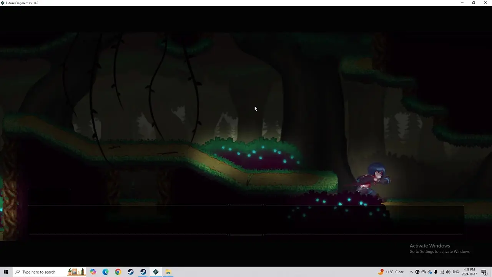Screen dimensions: 492x277
Task: Select the Future Fragments taskbar icon
Action: click(156, 272)
